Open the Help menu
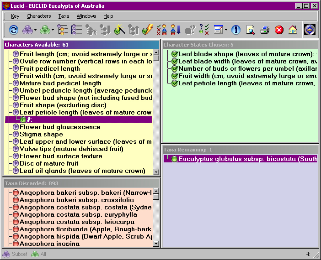 [x=108, y=16]
